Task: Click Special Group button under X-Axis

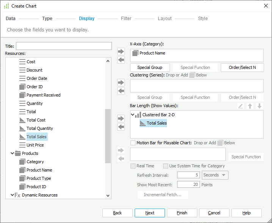Action: 150,67
